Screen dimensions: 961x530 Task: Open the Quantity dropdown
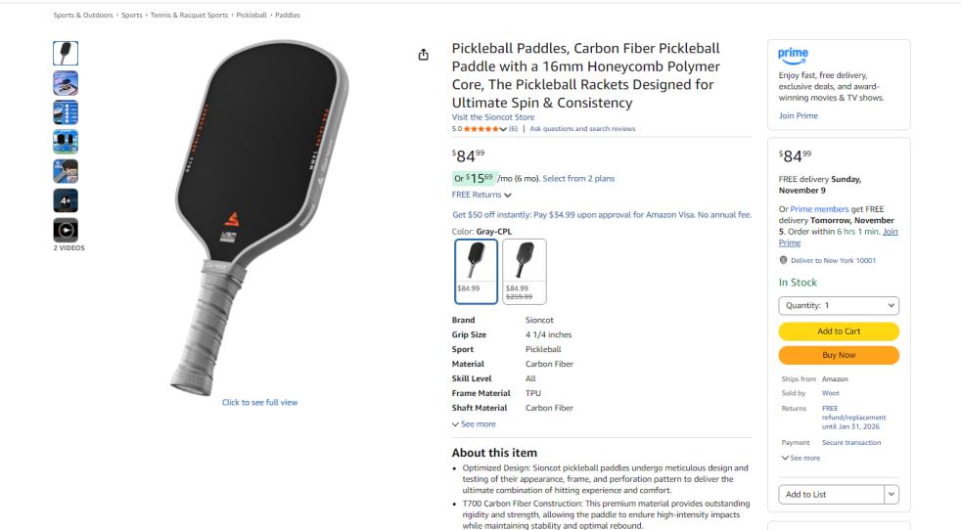coord(839,305)
